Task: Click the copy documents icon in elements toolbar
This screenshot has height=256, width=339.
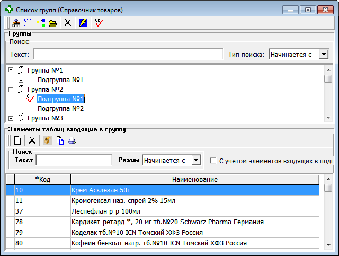Action: click(x=60, y=140)
